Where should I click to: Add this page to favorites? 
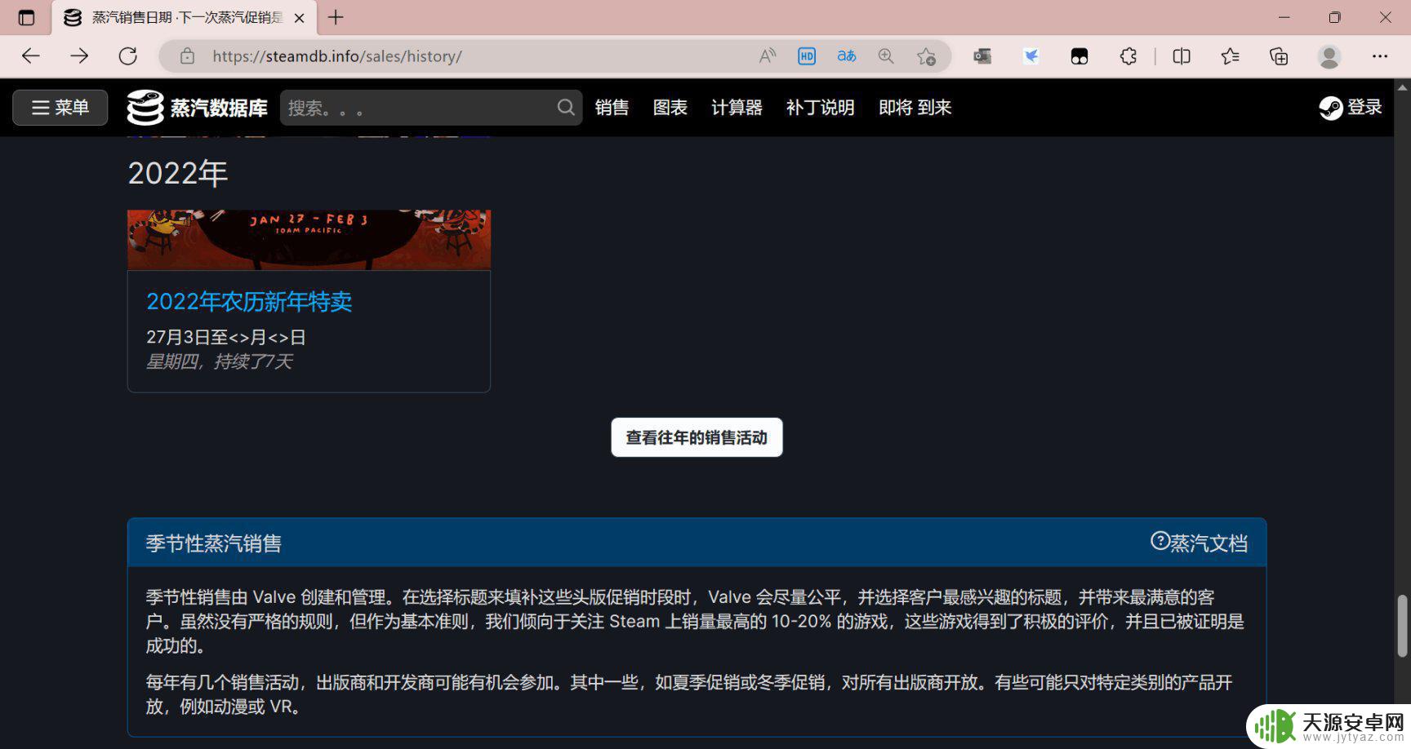pos(926,56)
